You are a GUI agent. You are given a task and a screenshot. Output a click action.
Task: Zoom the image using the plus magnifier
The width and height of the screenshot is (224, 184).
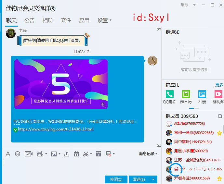click(x=103, y=104)
